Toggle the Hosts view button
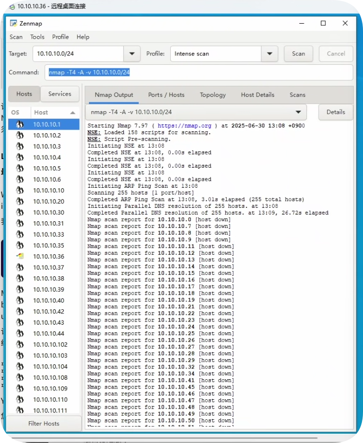 tap(24, 94)
